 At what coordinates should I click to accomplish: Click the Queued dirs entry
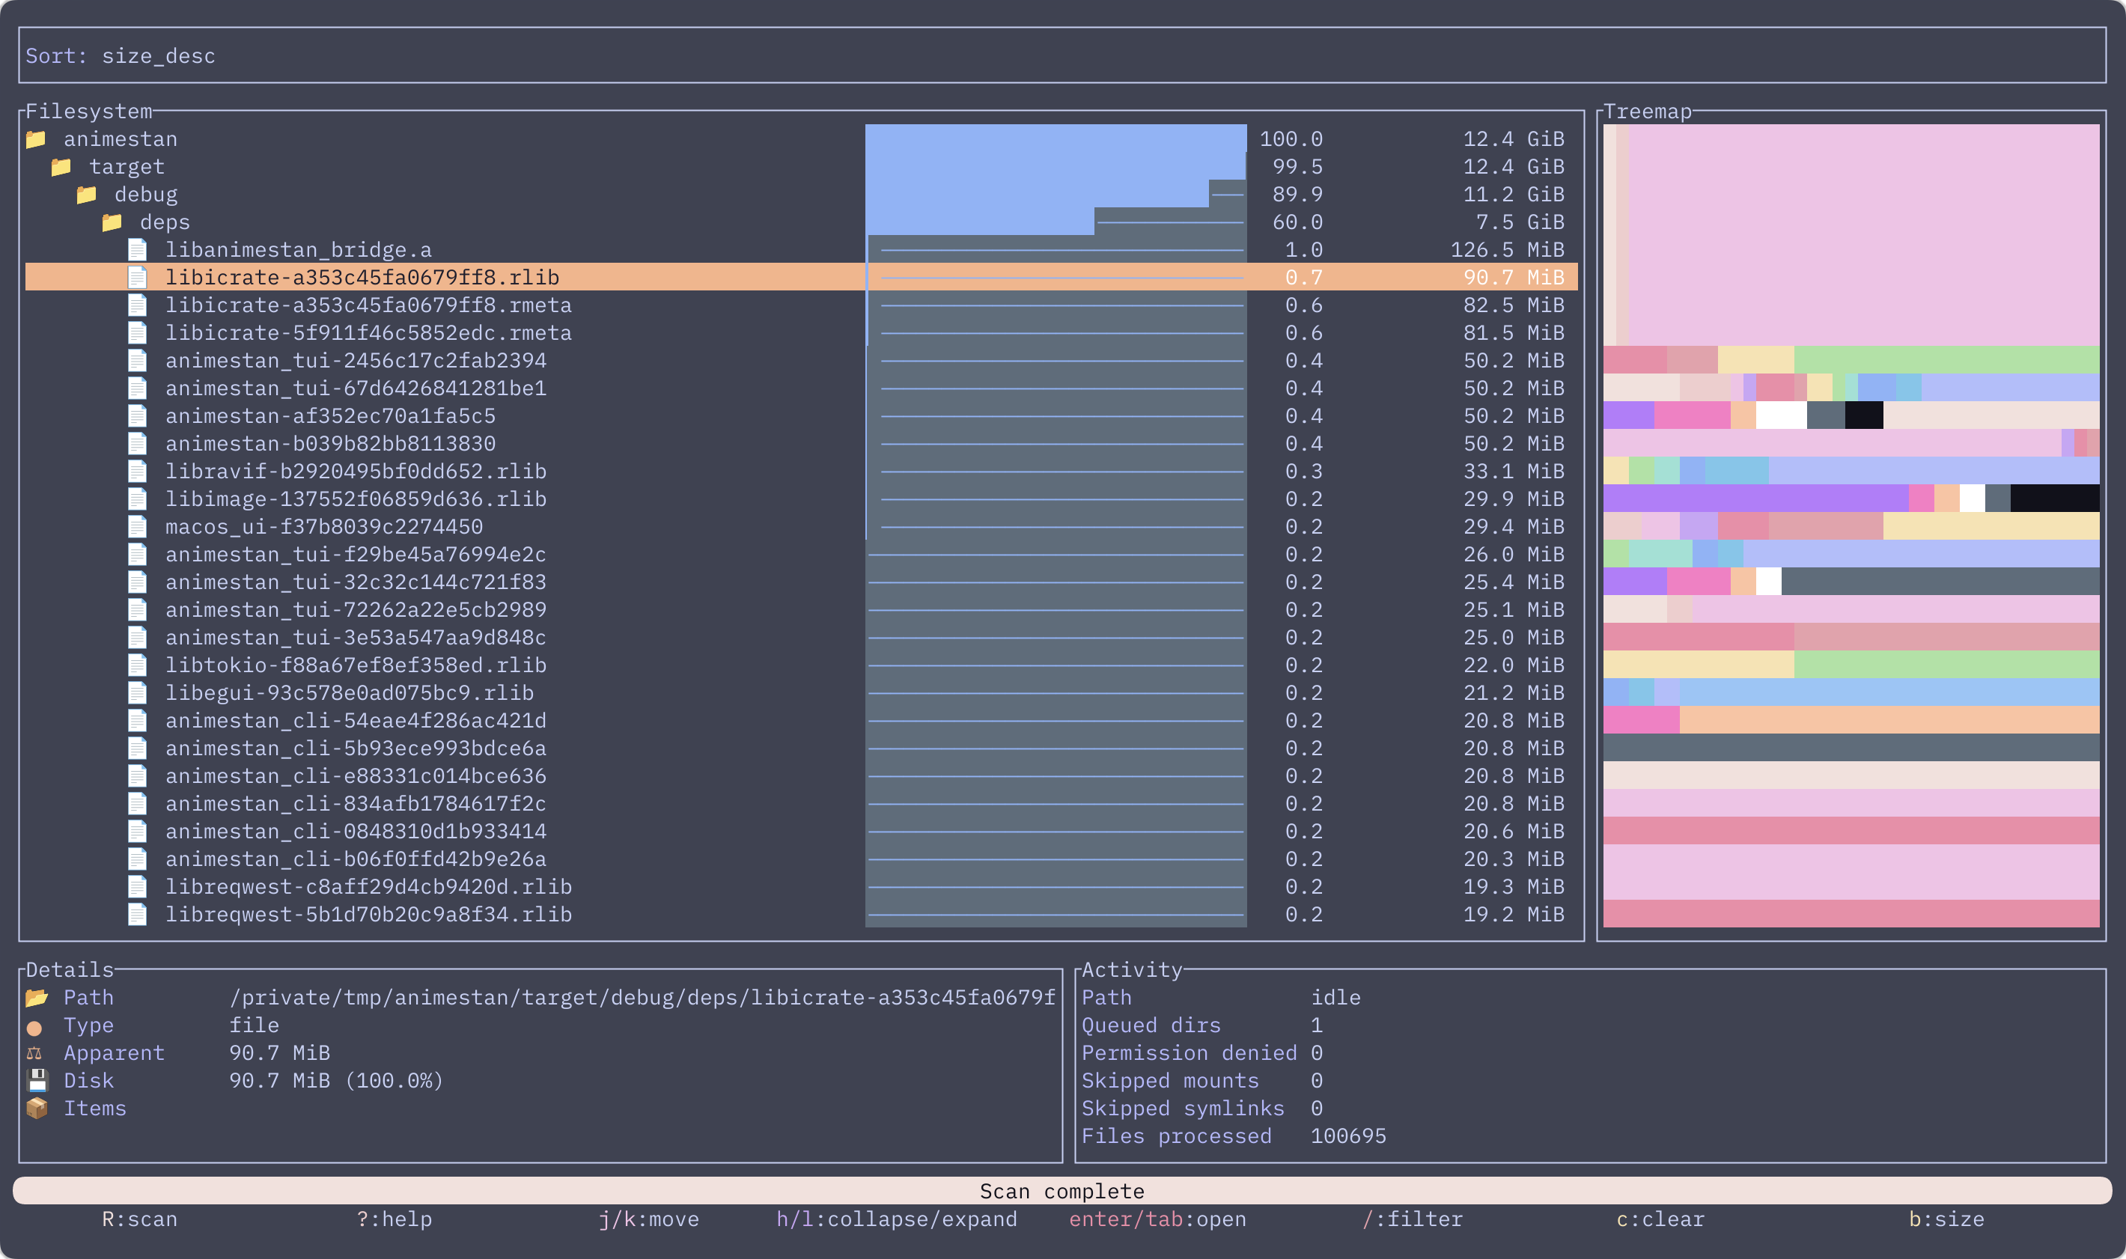click(x=1202, y=1025)
